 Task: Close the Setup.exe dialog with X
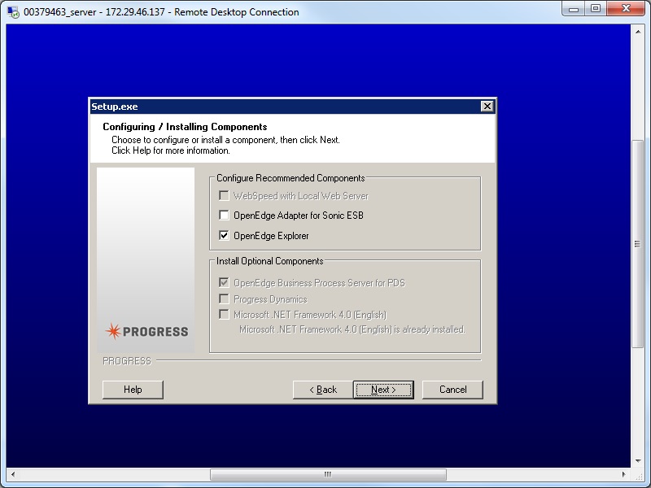tap(487, 107)
